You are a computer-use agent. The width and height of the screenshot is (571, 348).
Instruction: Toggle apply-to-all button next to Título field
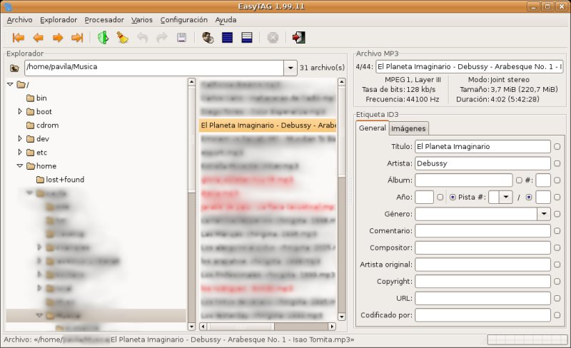[557, 146]
